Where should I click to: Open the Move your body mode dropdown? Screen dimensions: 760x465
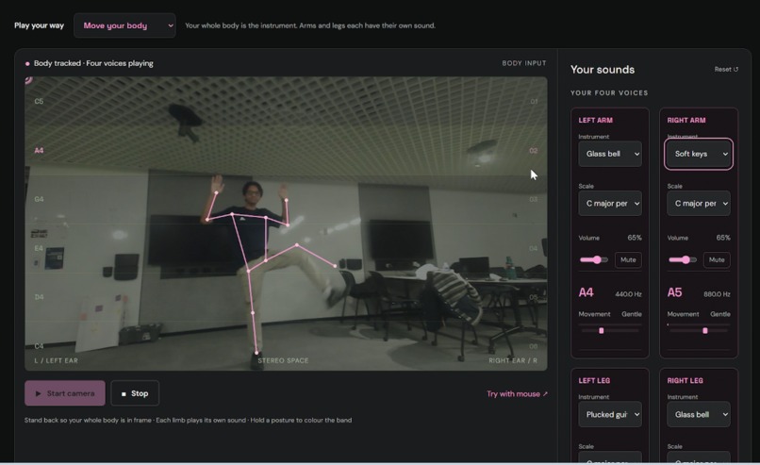(124, 25)
